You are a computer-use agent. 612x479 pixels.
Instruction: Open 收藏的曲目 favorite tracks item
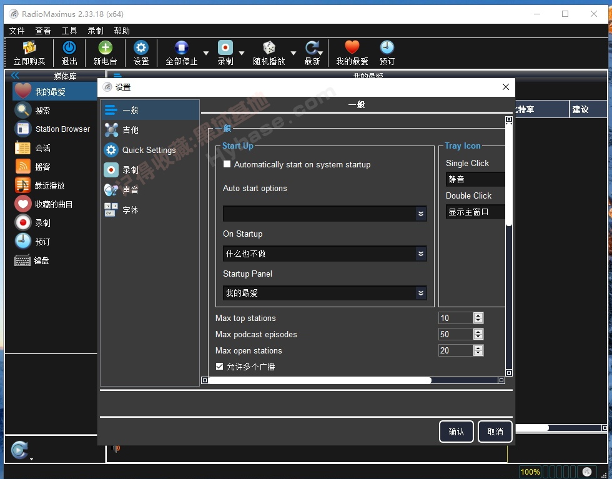43,204
